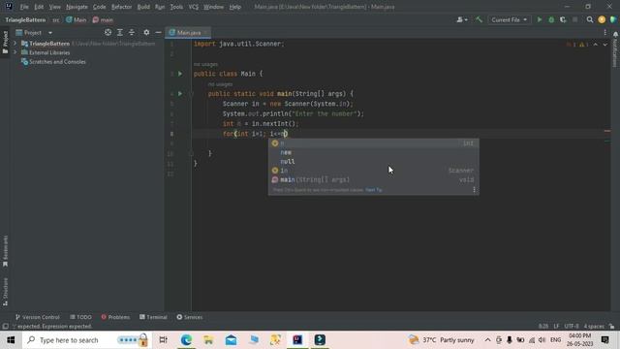Click the Bookmarks side tab

tap(5, 251)
